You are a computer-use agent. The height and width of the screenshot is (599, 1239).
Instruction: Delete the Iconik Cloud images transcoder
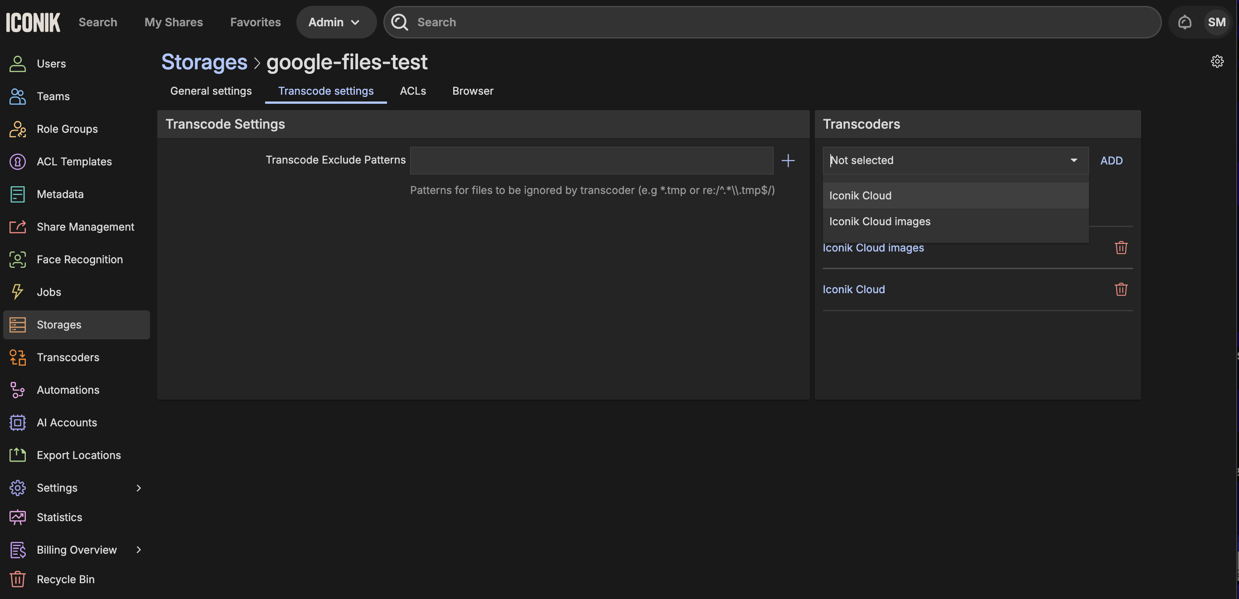coord(1121,247)
